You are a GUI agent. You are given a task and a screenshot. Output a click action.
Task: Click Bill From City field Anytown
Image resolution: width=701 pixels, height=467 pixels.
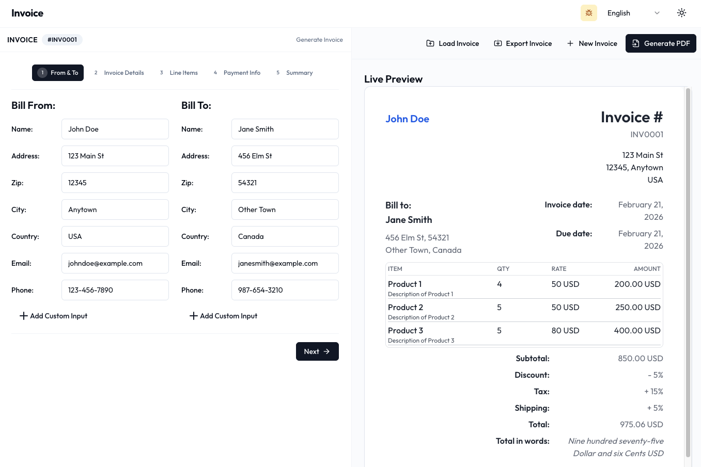tap(115, 210)
